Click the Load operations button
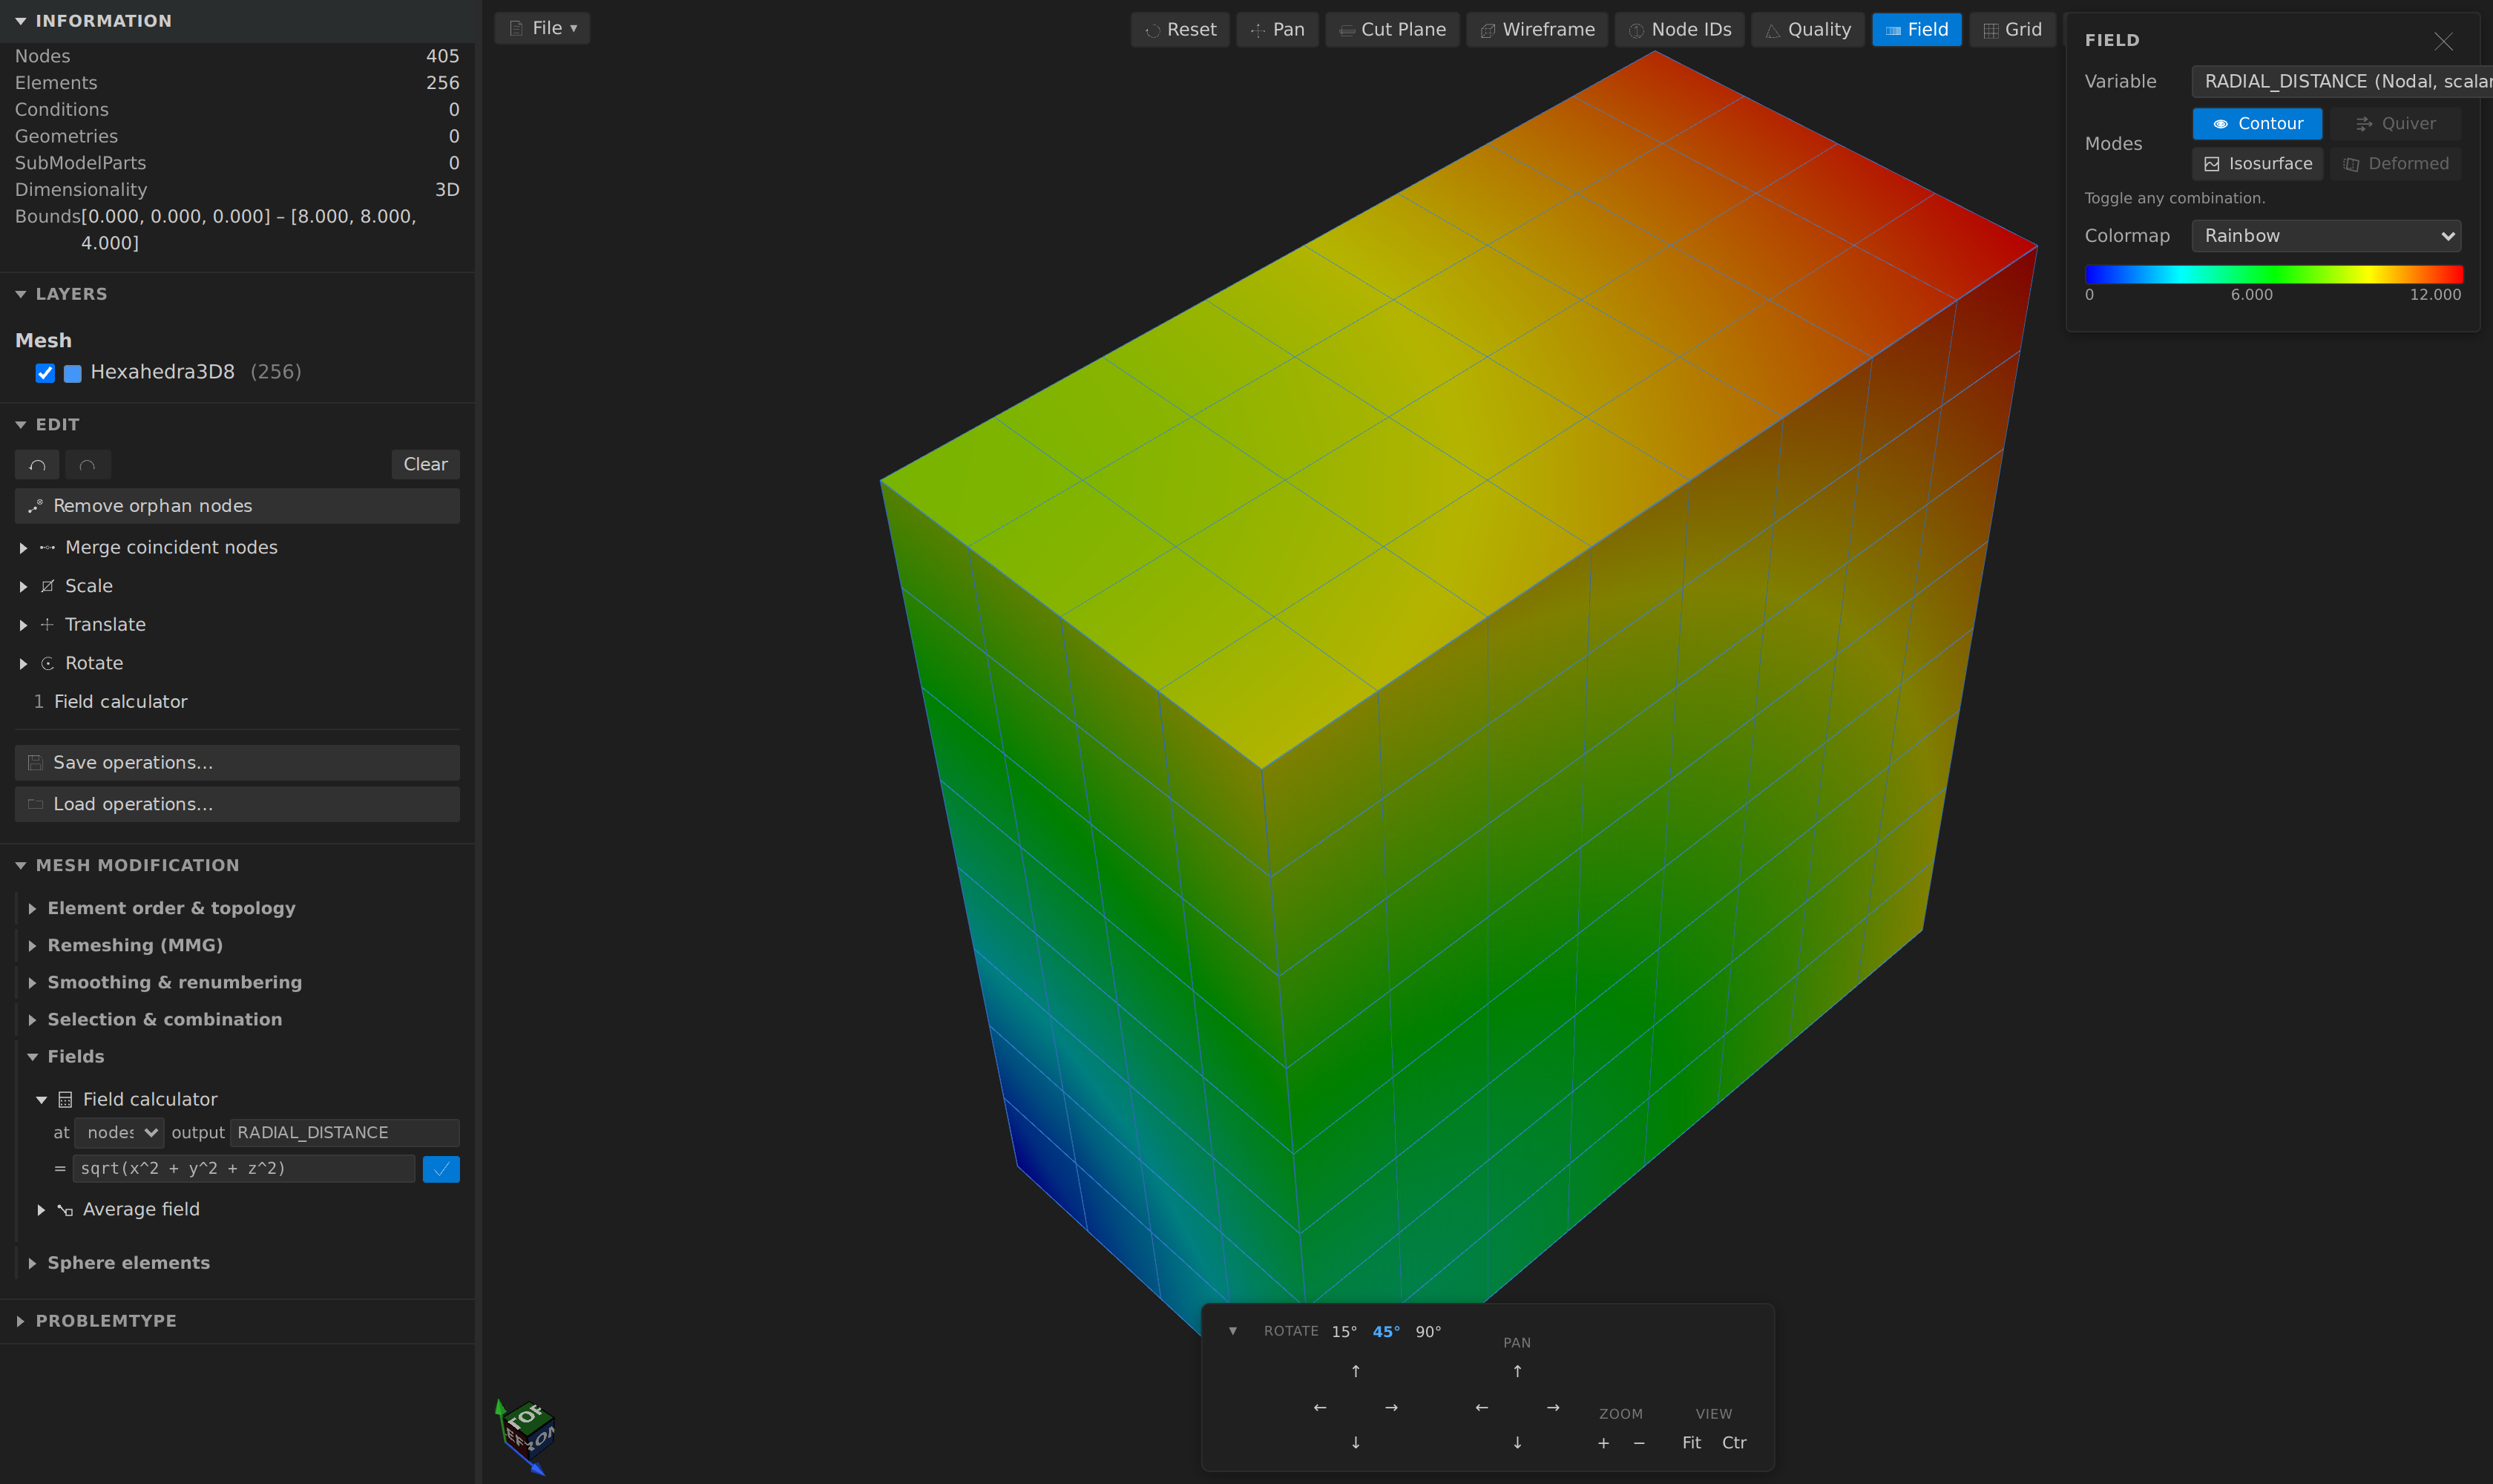This screenshot has width=2493, height=1484. 237,804
